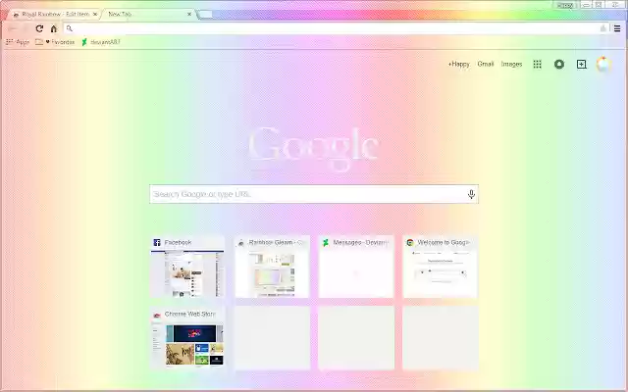The height and width of the screenshot is (392, 628).
Task: Open the Chrome Web Store thumbnail
Action: coord(187,338)
